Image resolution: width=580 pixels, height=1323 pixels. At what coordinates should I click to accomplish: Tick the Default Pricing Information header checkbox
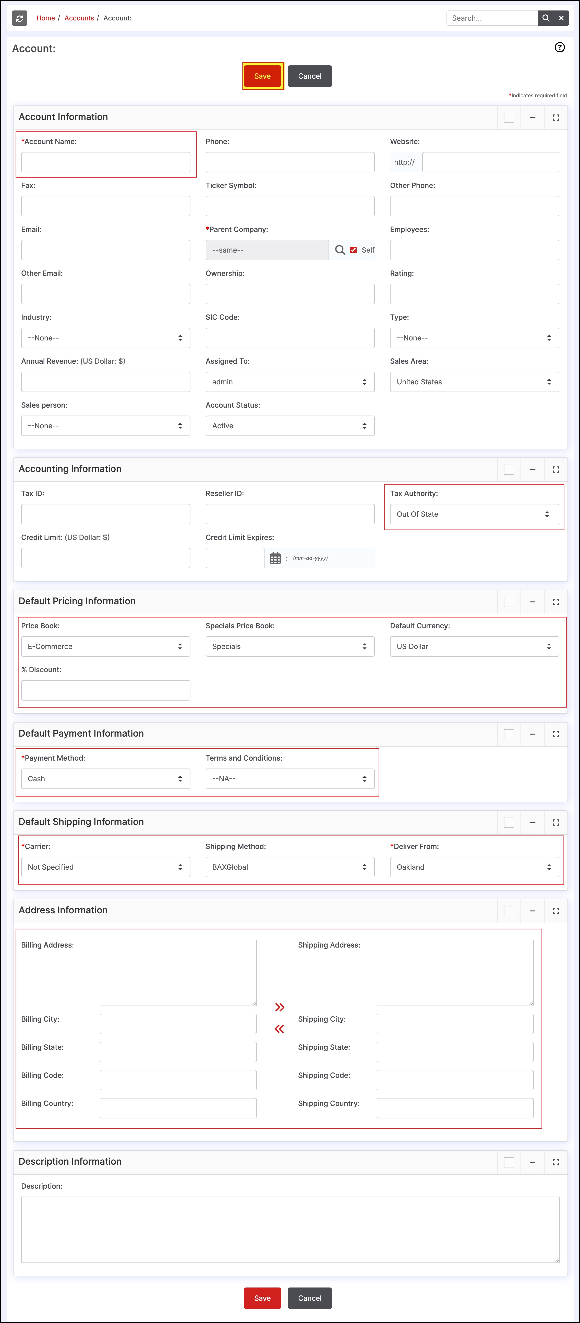click(509, 602)
